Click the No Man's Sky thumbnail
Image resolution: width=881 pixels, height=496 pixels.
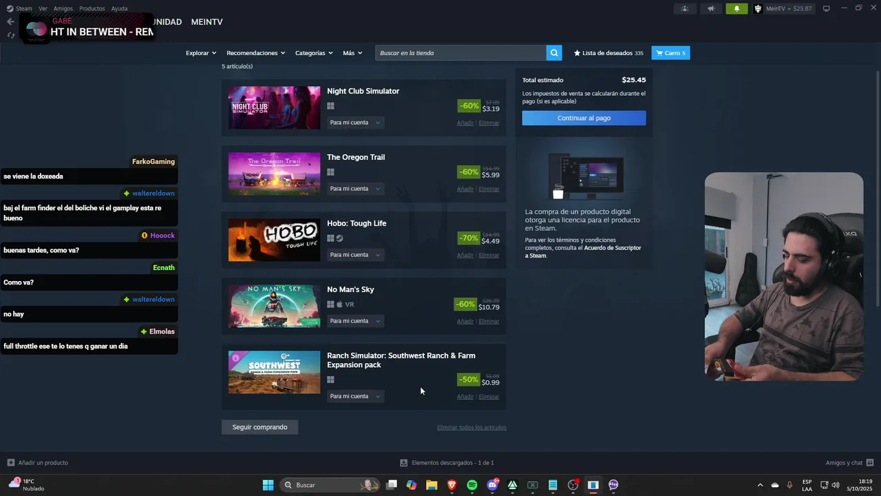click(274, 306)
